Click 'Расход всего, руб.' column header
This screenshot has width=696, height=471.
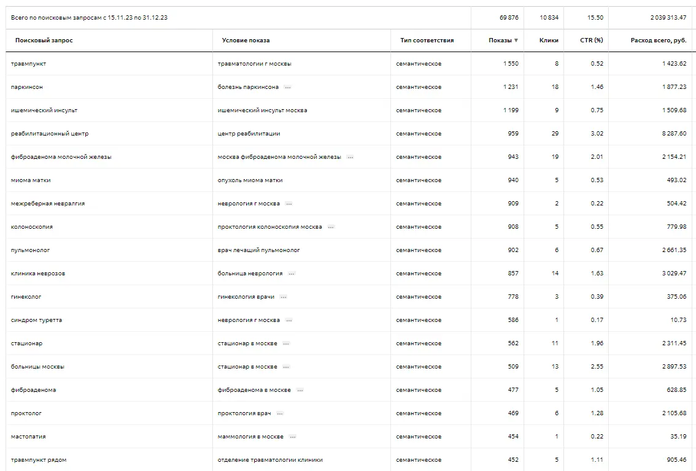[x=658, y=40]
